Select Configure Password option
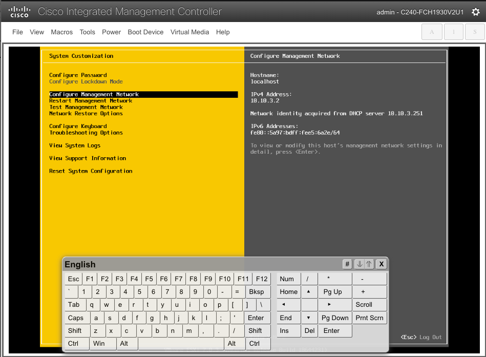The image size is (486, 357). [78, 75]
